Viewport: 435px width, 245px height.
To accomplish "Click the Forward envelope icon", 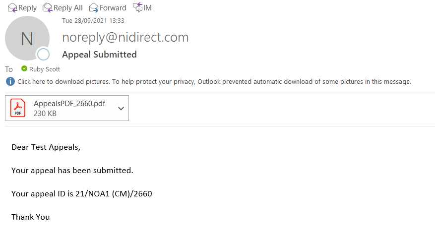I will point(94,8).
